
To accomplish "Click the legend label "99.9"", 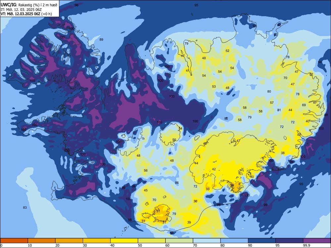I will 307,245.
